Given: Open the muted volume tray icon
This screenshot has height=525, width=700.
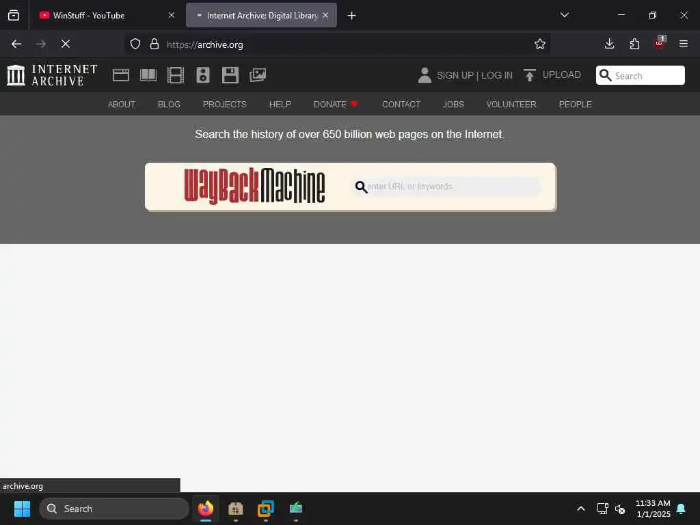Looking at the screenshot, I should tap(620, 509).
